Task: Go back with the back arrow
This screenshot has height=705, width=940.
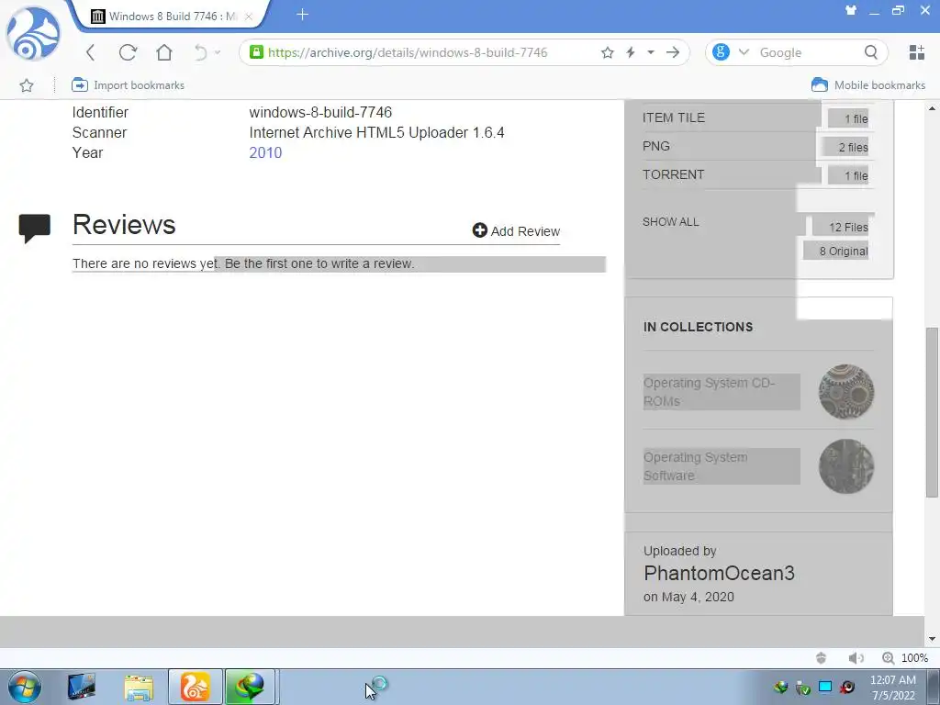Action: 91,52
